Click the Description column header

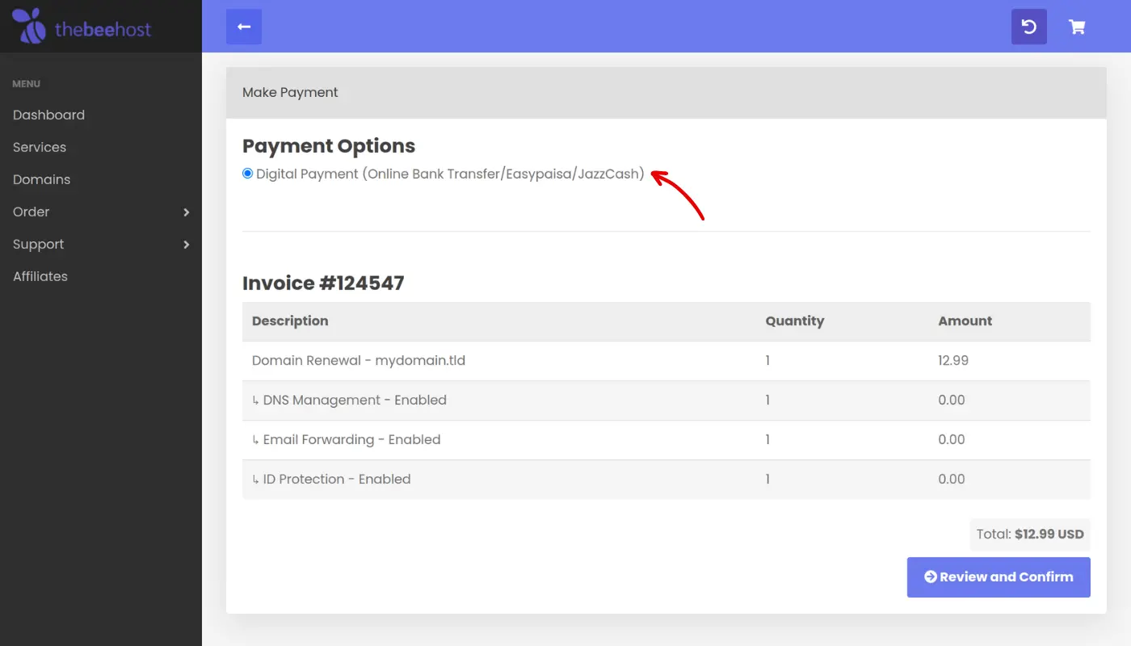(x=290, y=321)
